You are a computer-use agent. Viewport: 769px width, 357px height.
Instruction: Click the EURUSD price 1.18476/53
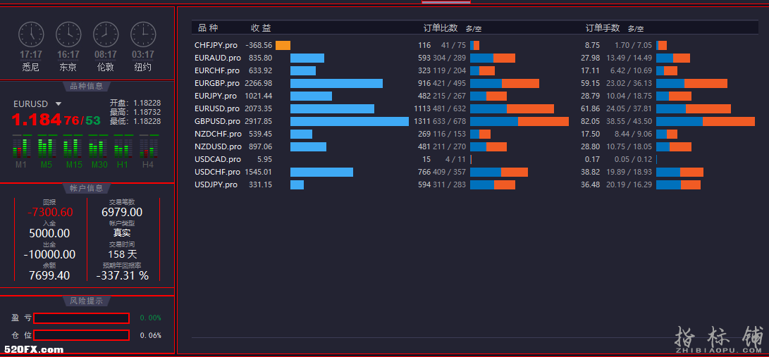pyautogui.click(x=56, y=119)
